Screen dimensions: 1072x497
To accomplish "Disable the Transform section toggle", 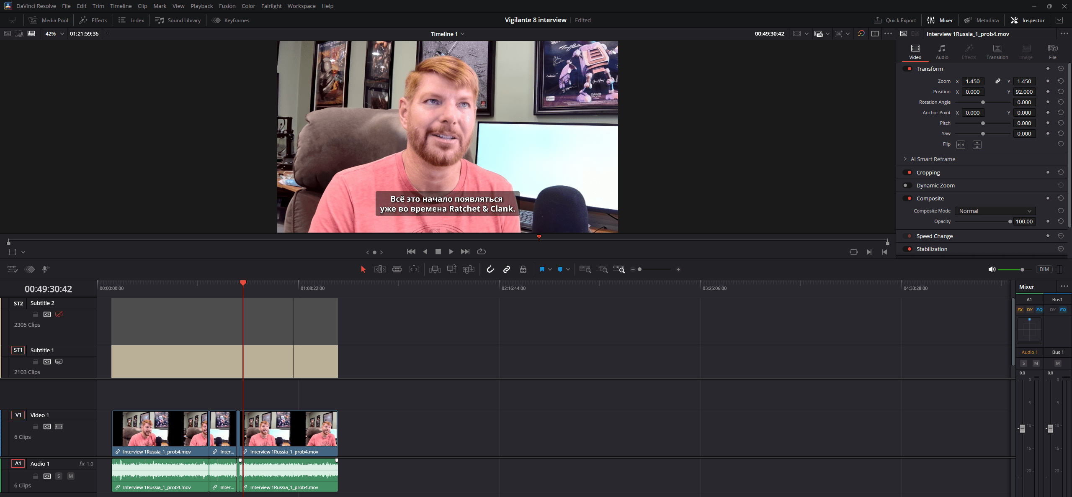I will (x=907, y=69).
